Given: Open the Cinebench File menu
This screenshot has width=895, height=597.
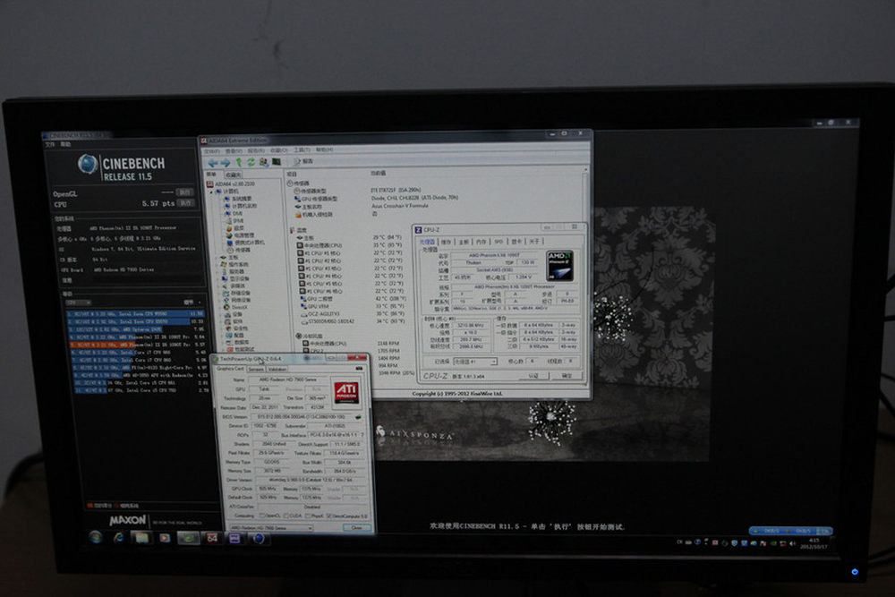Looking at the screenshot, I should pos(50,144).
